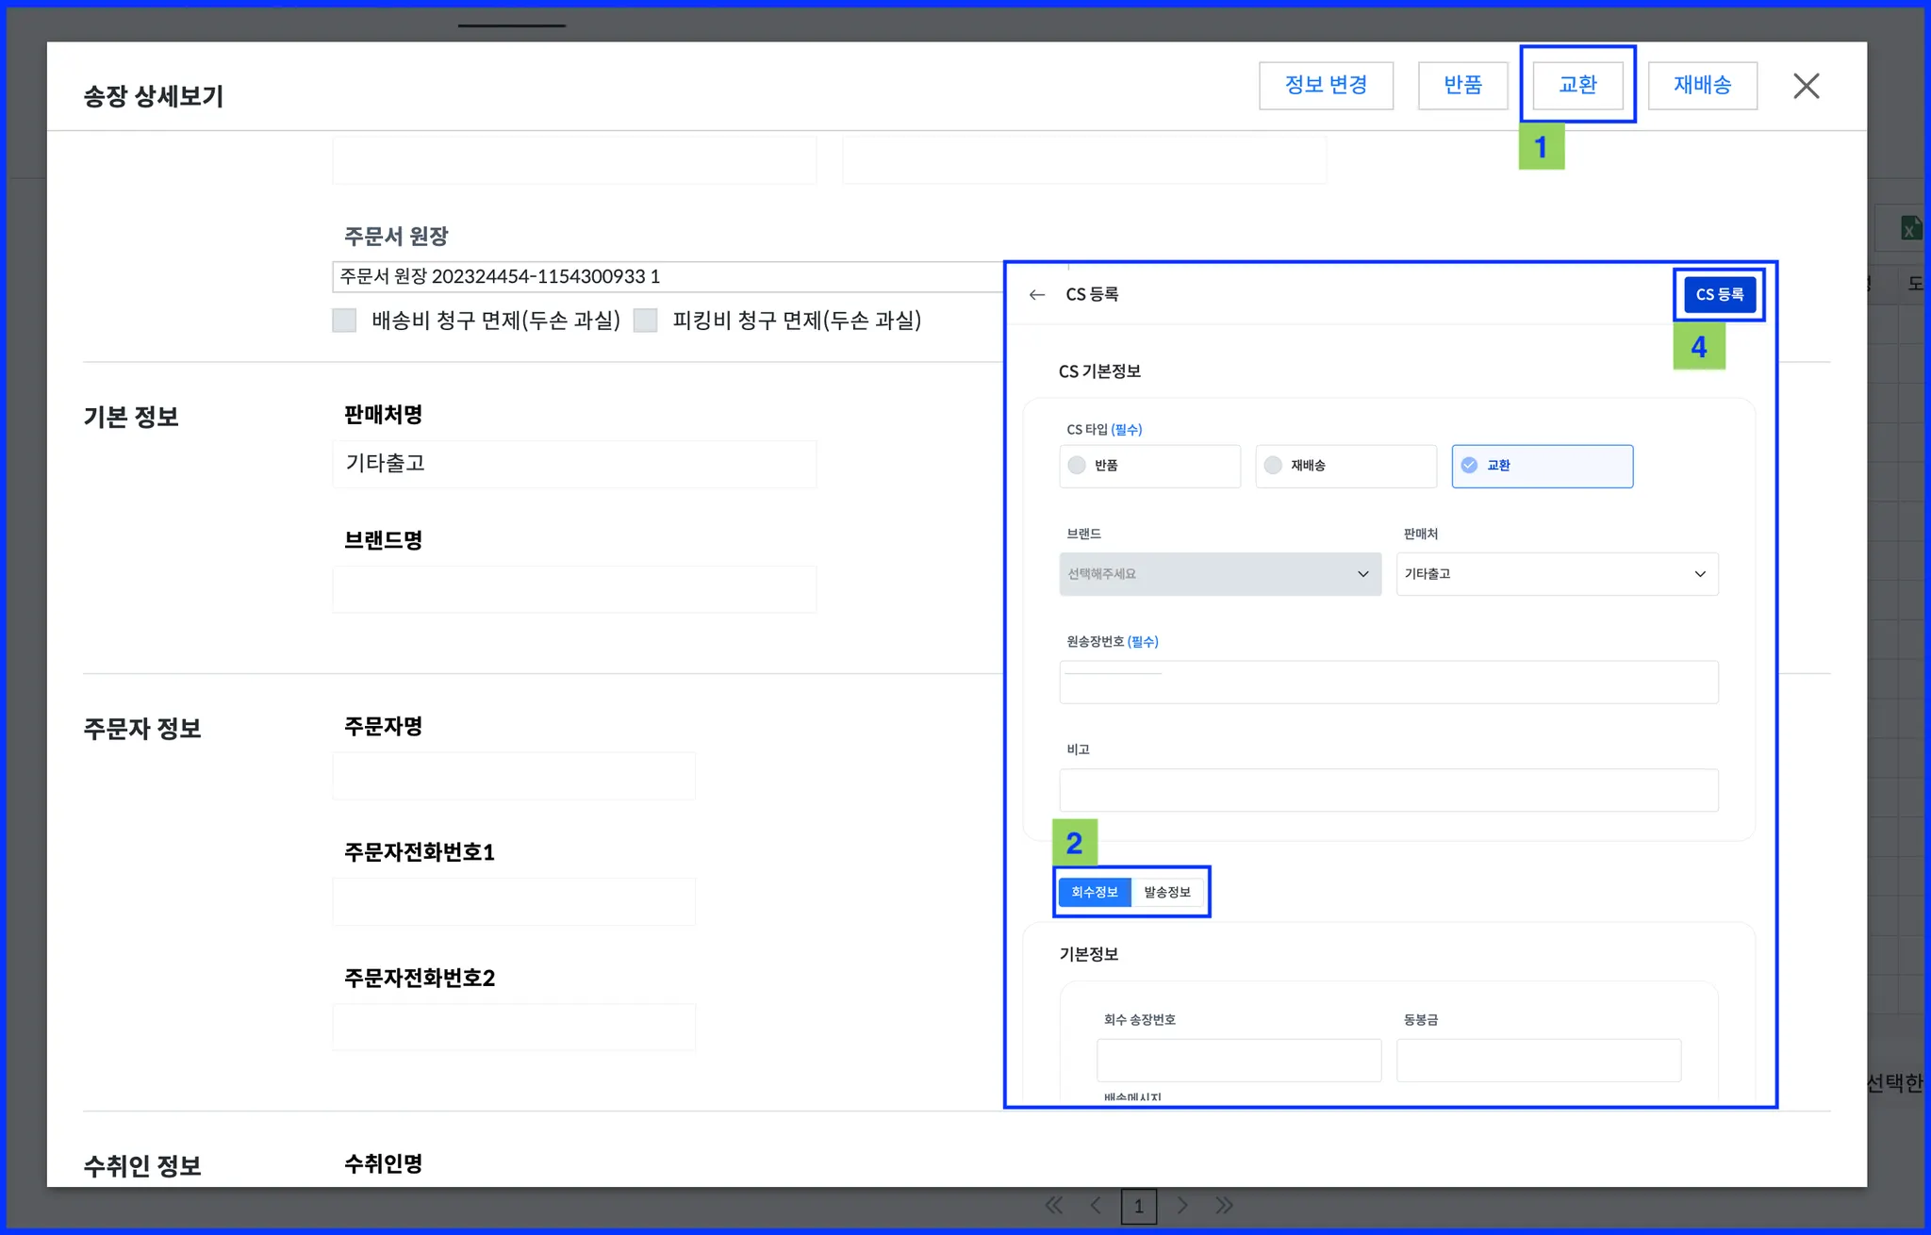Check 배송비 청구 면제 checkbox
The height and width of the screenshot is (1235, 1931).
(344, 321)
